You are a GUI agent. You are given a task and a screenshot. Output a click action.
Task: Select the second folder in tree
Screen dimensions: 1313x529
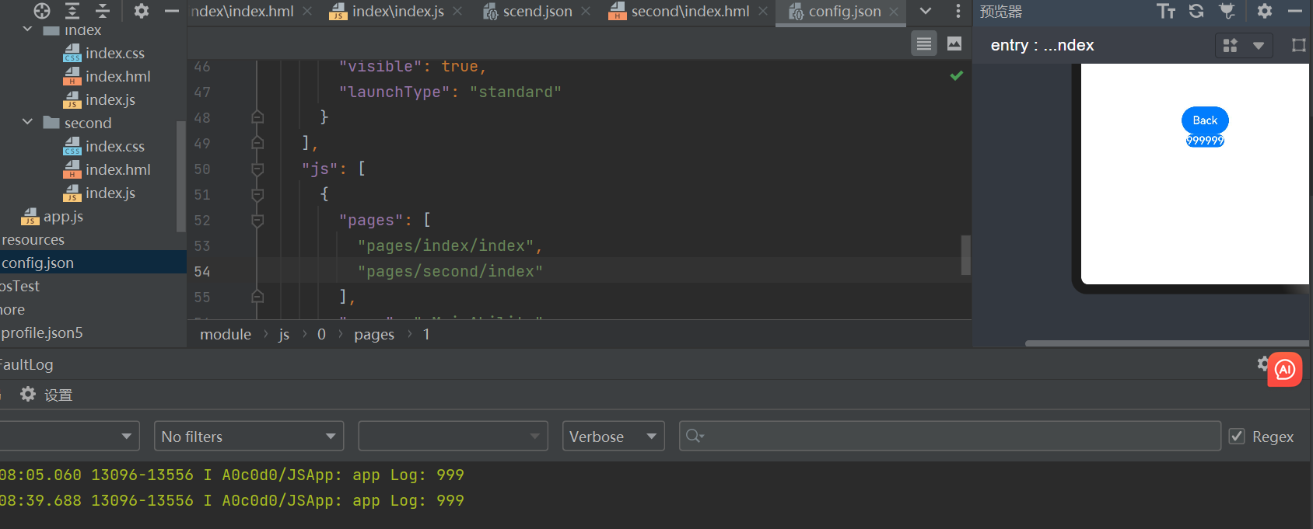[x=88, y=123]
